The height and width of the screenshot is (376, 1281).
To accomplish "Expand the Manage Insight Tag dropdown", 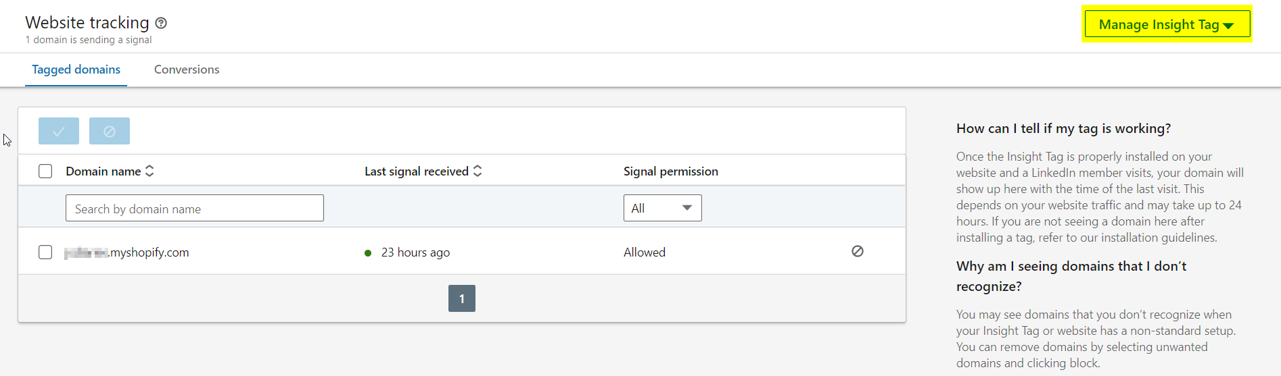I will pos(1167,25).
